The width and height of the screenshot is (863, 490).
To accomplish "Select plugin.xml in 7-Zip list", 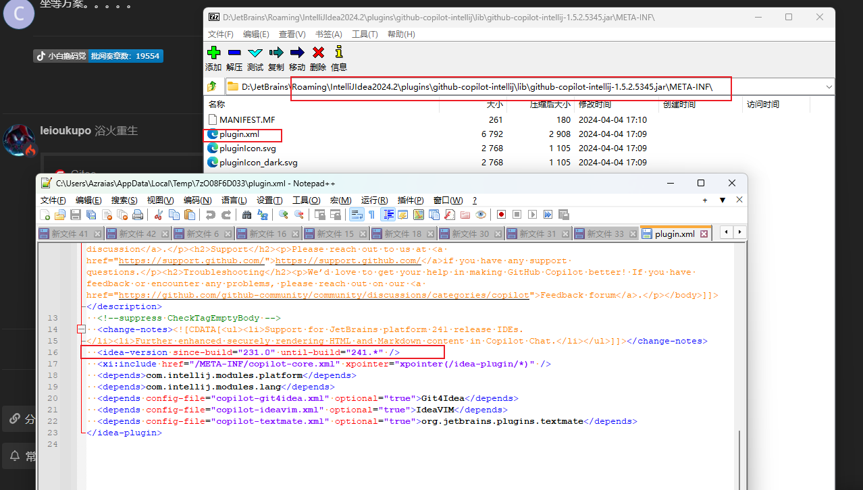I will 239,134.
